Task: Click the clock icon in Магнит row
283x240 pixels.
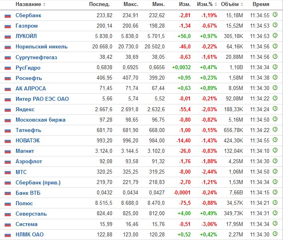Action: pos(275,150)
